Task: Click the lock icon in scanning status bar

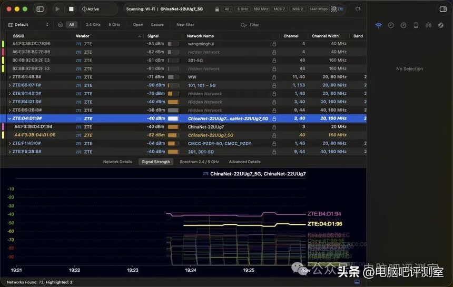Action: [216, 9]
